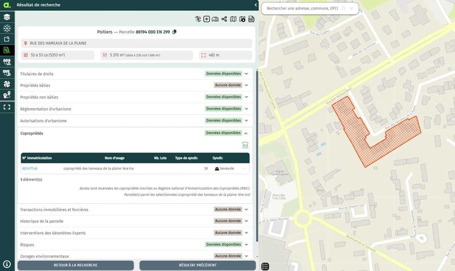The height and width of the screenshot is (271, 455).
Task: Click the buildings toolbar icon
Action: (215, 19)
